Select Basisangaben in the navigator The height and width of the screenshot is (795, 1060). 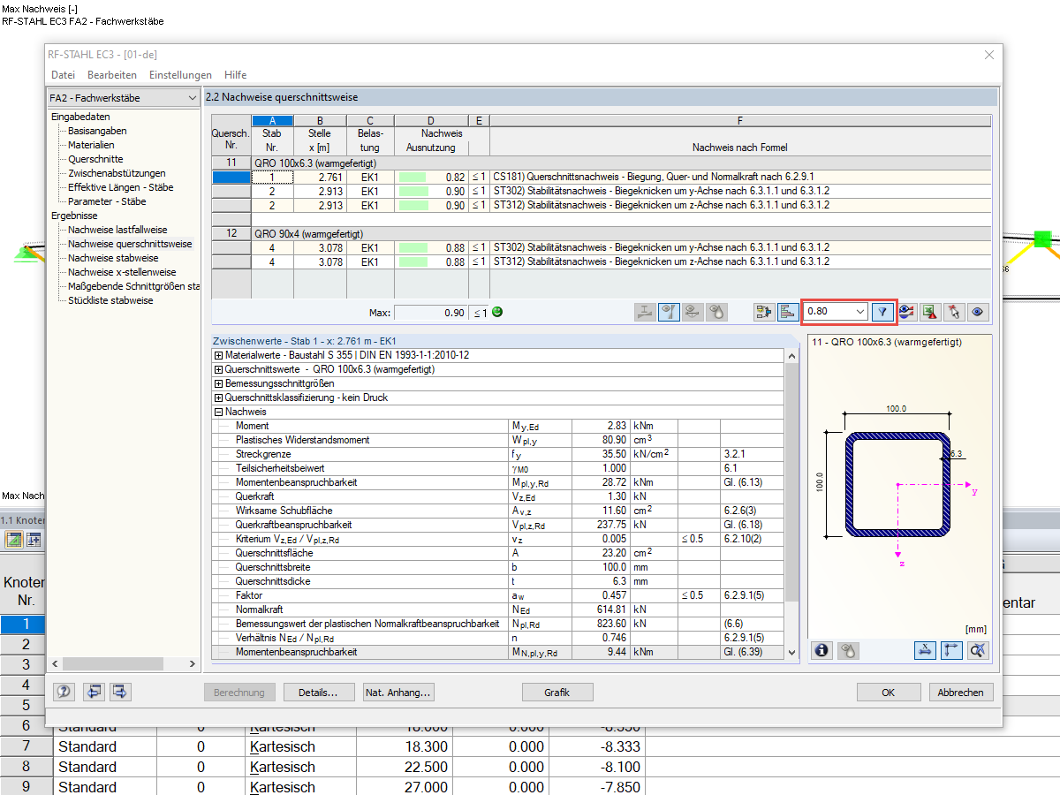click(x=97, y=131)
